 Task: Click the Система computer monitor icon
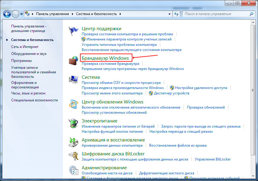[73, 80]
